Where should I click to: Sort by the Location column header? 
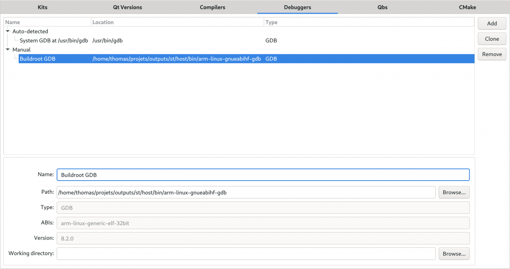(177, 22)
